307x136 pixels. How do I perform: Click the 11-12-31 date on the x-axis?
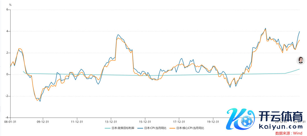click(x=77, y=122)
